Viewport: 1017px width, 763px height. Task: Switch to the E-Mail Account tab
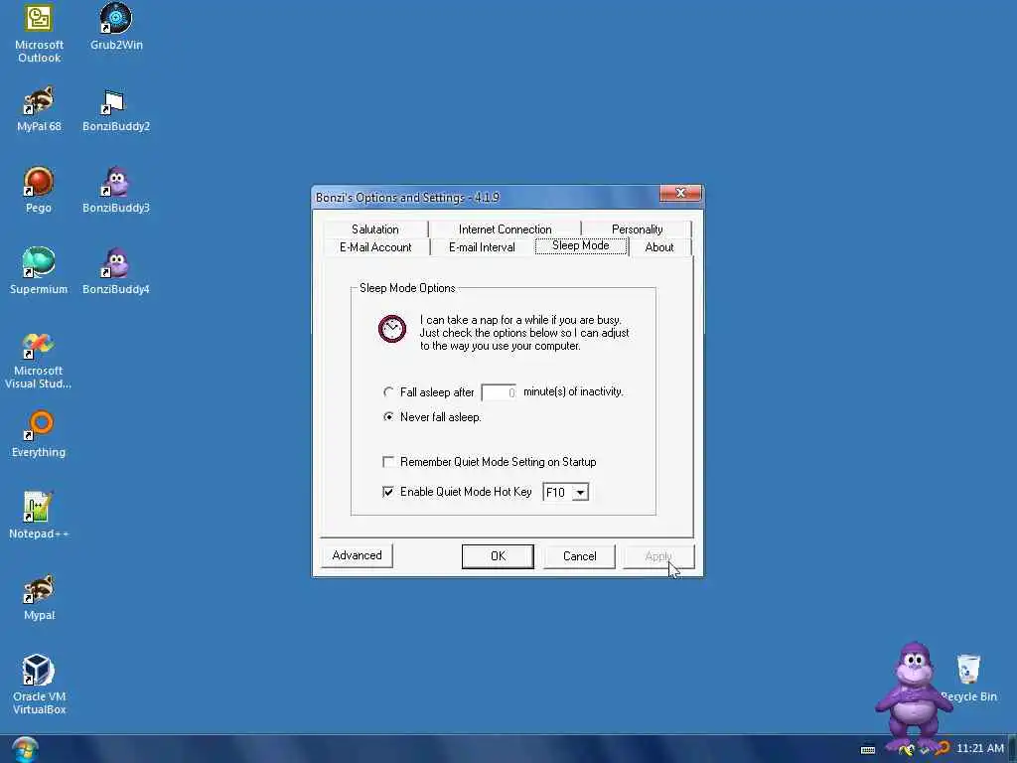[x=375, y=247]
